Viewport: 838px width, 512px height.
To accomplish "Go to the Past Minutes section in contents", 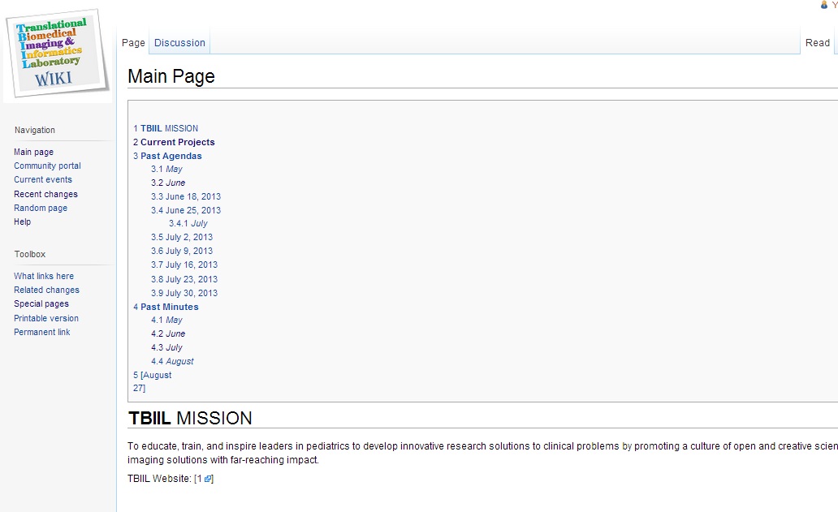I will coord(169,307).
